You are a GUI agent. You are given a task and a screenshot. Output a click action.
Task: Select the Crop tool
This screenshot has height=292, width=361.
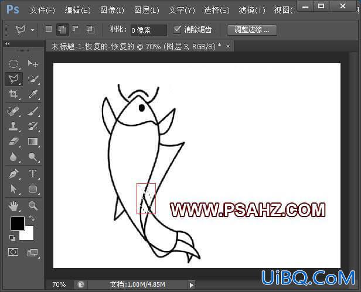pyautogui.click(x=13, y=94)
